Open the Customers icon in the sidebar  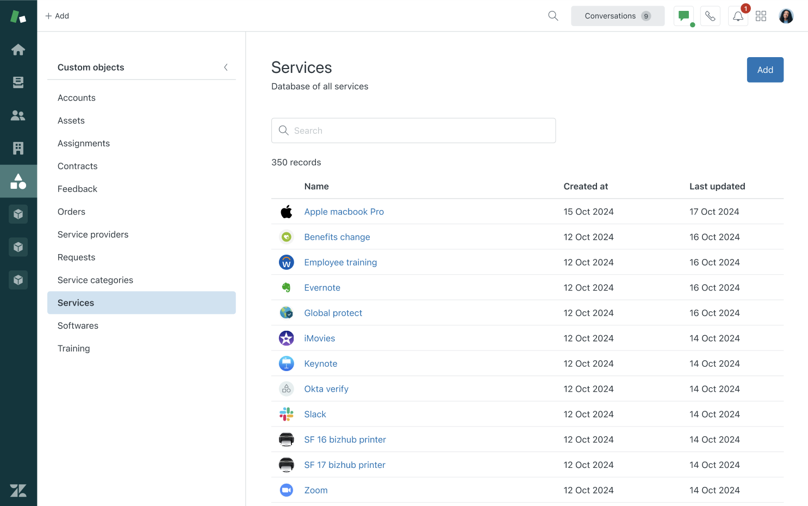click(x=18, y=115)
